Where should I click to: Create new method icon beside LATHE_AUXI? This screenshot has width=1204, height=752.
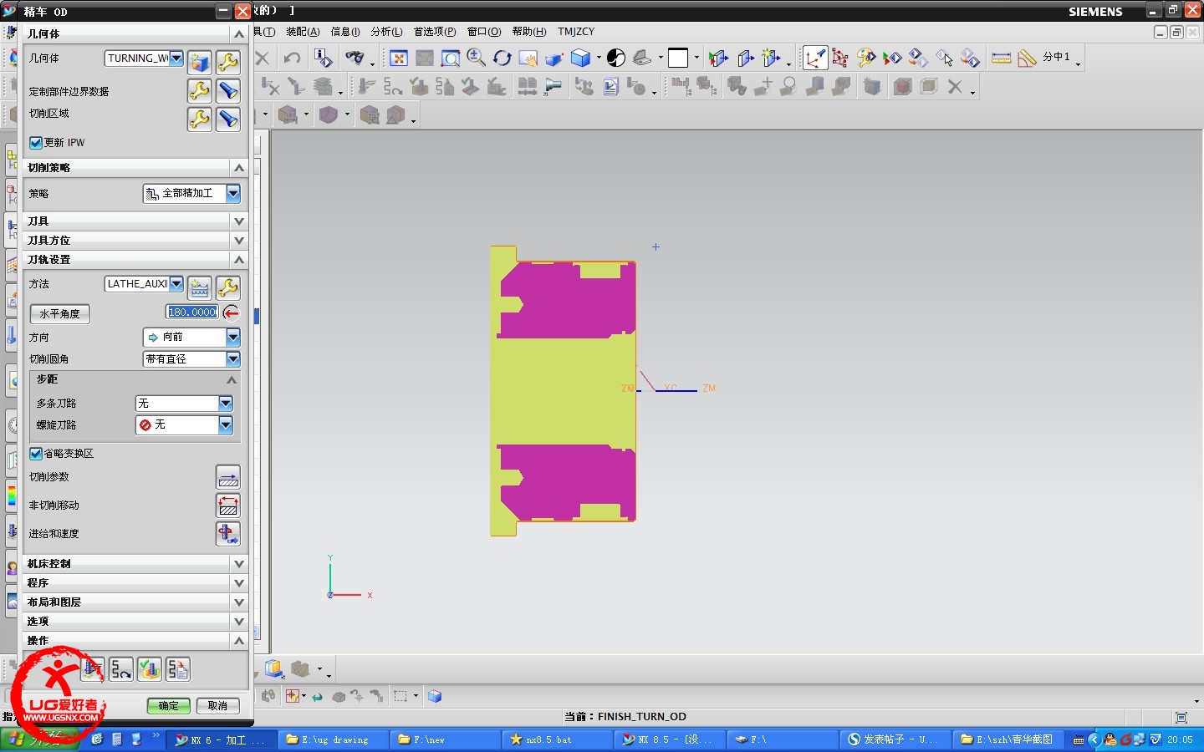coord(199,288)
